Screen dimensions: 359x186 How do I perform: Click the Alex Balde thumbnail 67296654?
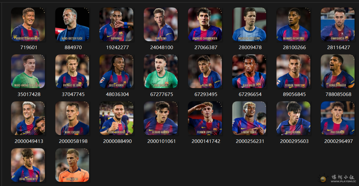point(249,71)
